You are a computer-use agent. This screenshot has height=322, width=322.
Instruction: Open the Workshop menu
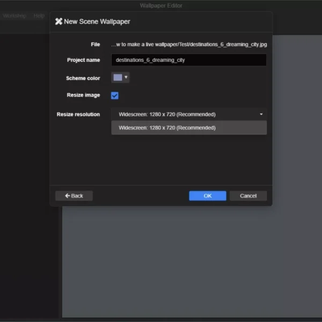[x=14, y=16]
